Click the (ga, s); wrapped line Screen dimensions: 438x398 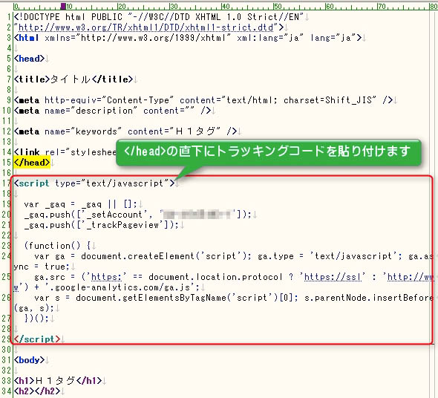34,308
